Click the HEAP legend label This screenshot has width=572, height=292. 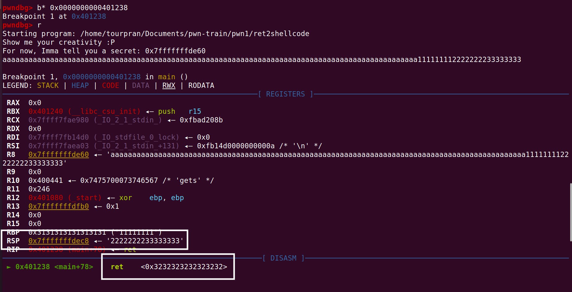tap(80, 85)
